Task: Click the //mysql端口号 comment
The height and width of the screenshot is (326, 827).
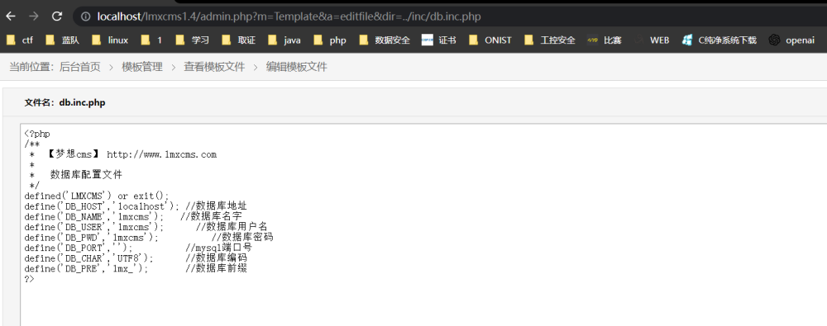Action: coord(219,248)
